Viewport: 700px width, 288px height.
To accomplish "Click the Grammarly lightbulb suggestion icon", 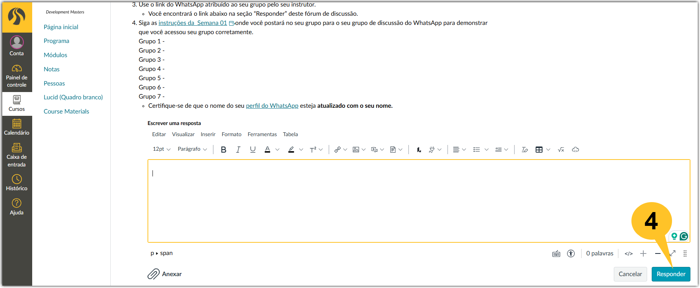I will (x=674, y=236).
